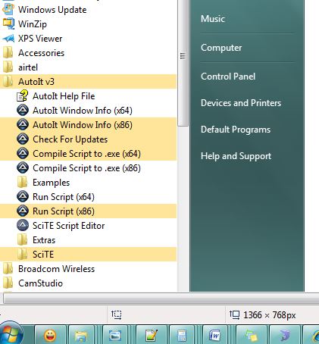Screen dimensions: 319x344
Task: Click the WinZip program icon
Action: 8,24
